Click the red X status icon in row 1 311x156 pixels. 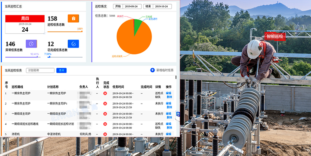(x=105, y=93)
